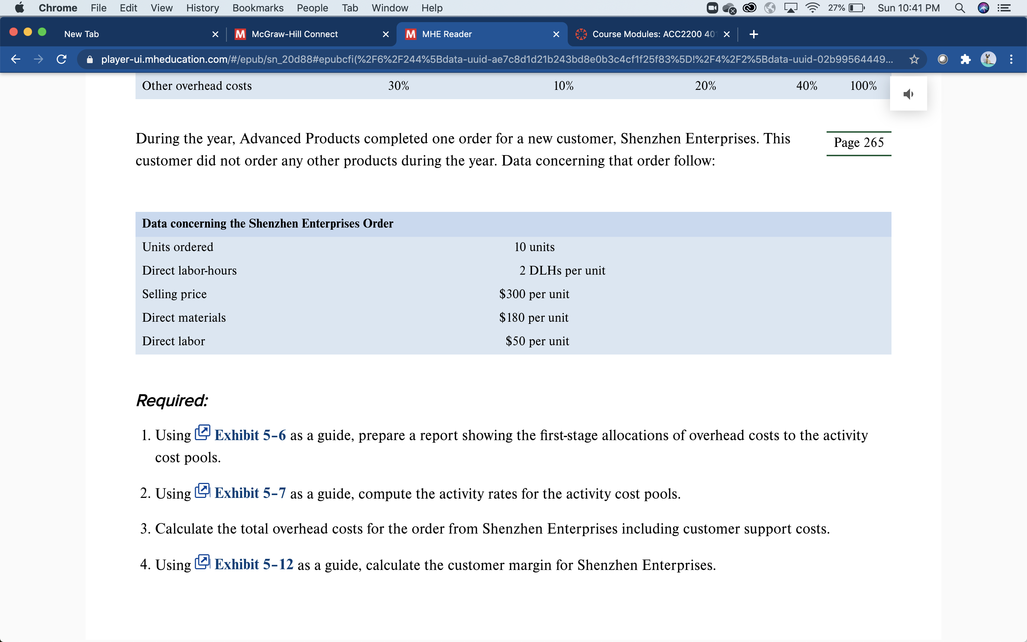Open the cat profile avatar in Chrome
Image resolution: width=1027 pixels, height=642 pixels.
pyautogui.click(x=989, y=59)
